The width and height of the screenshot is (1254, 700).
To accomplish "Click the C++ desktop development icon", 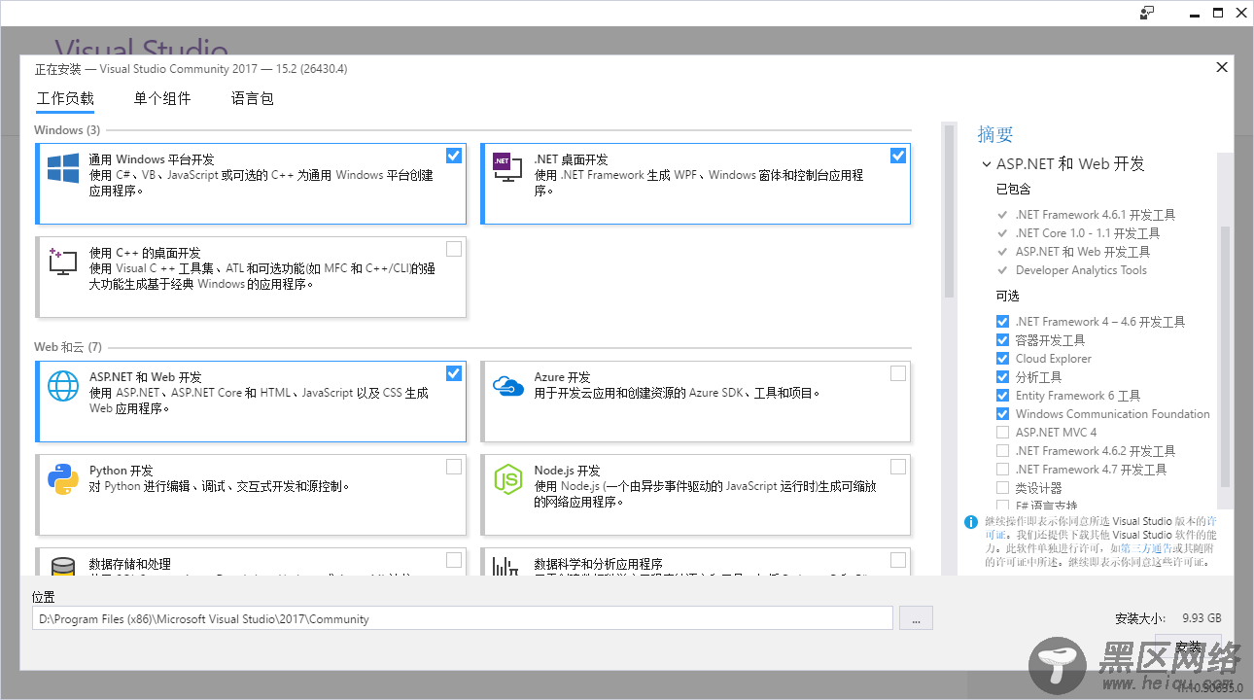I will coord(63,262).
